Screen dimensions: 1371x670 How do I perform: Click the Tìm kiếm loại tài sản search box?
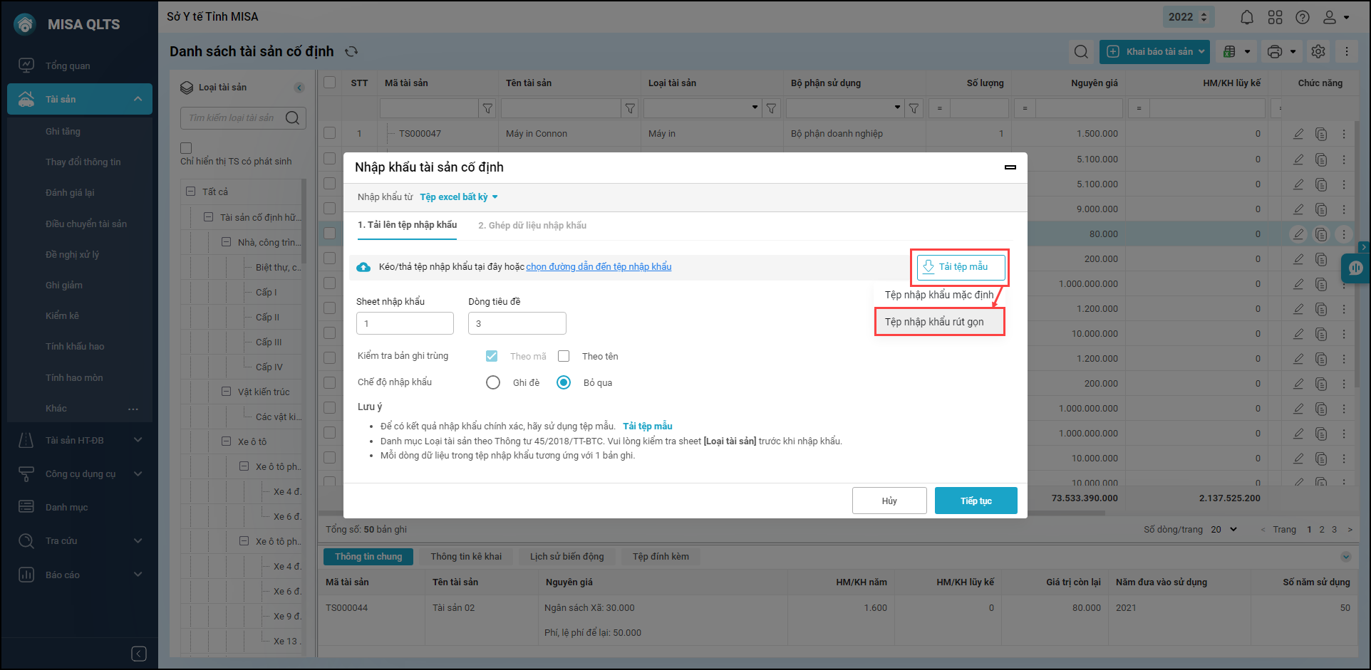click(243, 118)
